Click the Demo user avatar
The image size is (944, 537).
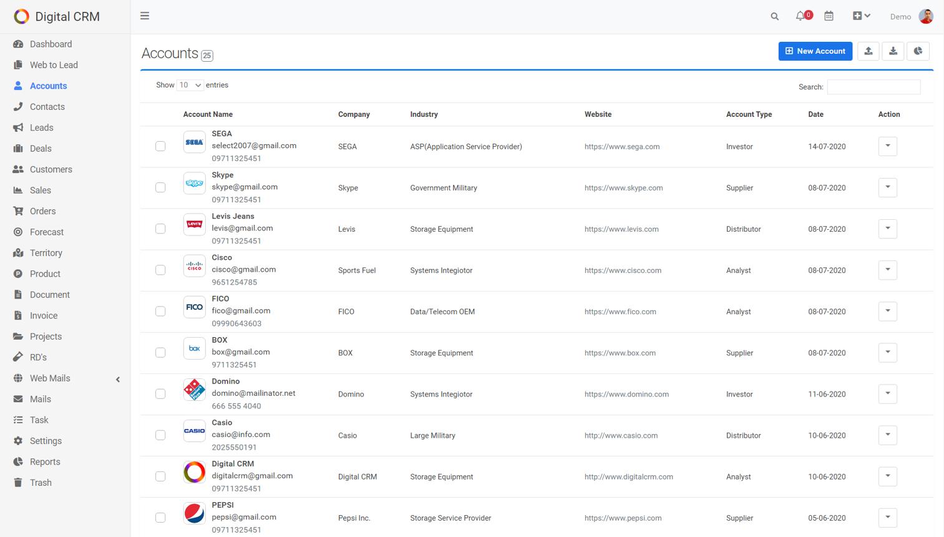pos(926,16)
